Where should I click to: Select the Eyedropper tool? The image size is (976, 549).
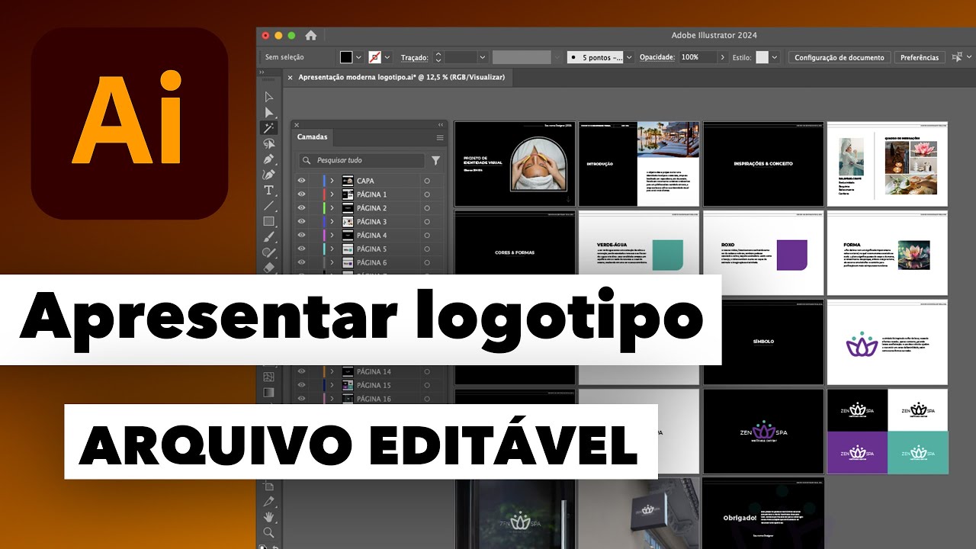coord(268,501)
